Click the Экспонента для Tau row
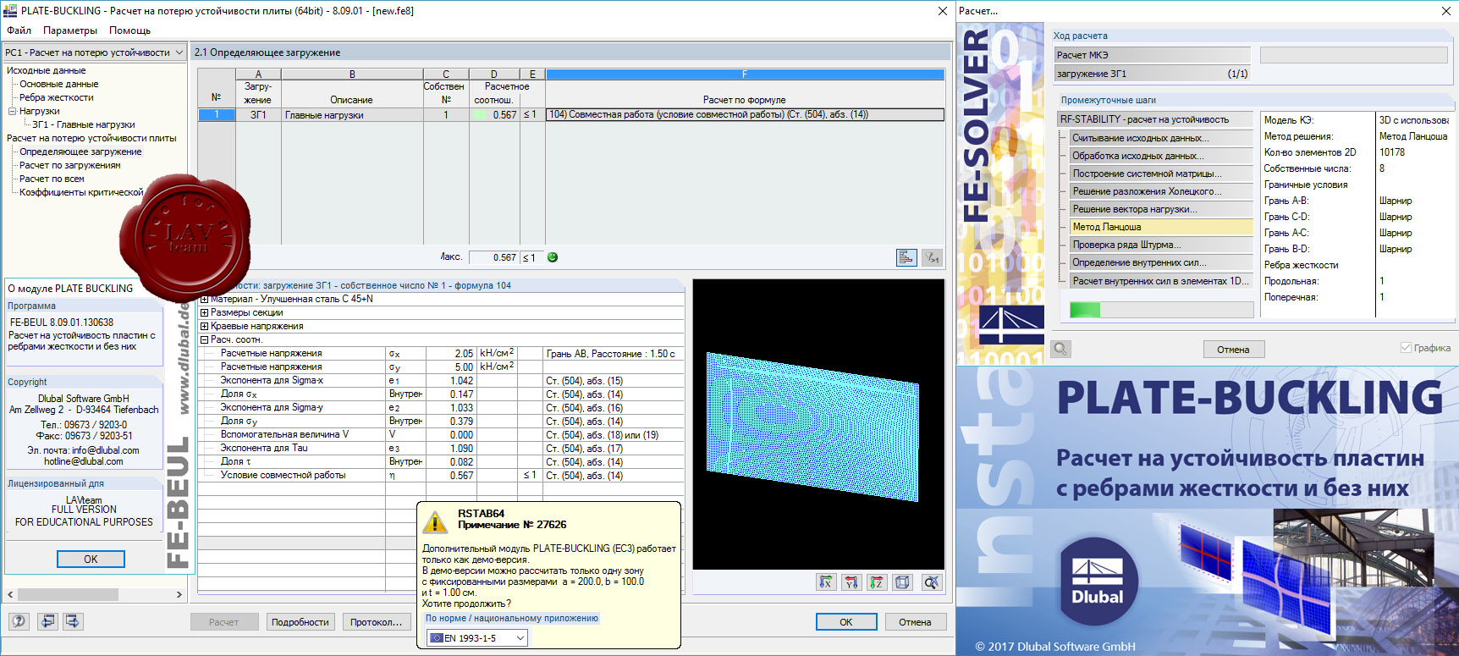Screen dimensions: 1459x656 coord(441,449)
